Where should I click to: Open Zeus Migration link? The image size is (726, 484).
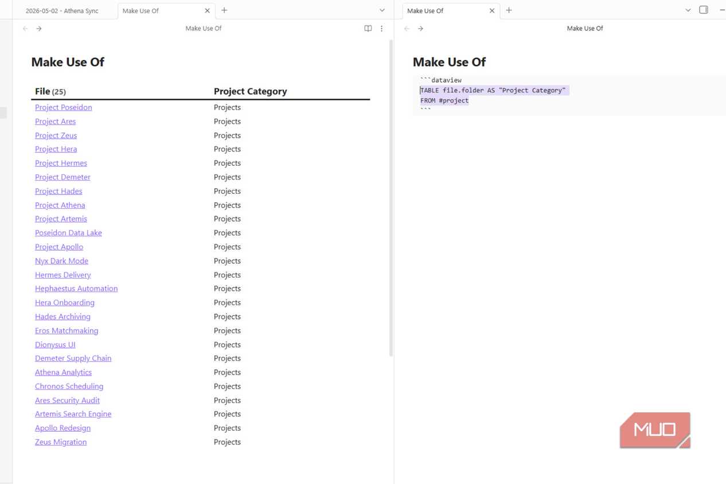[x=61, y=442]
